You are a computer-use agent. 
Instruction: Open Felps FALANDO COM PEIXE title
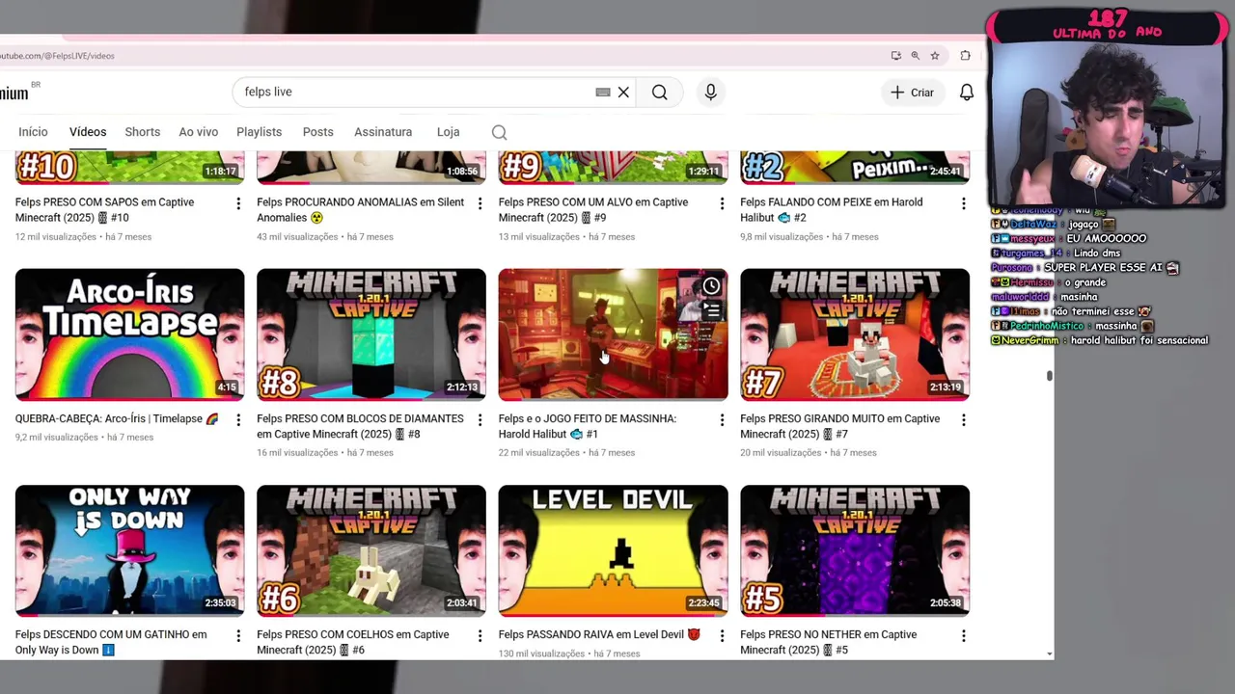click(x=831, y=210)
